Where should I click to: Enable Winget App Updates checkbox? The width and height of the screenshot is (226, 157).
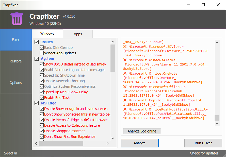pos(42,53)
